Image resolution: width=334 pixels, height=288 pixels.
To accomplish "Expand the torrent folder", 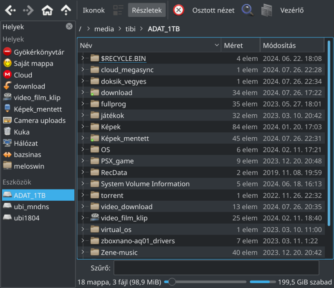I will 83,195.
